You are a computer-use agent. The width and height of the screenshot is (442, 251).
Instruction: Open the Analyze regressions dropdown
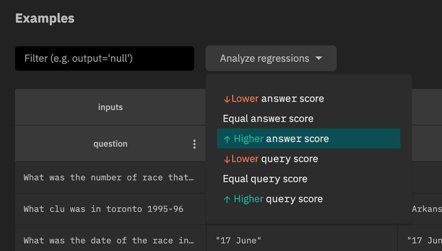[271, 58]
